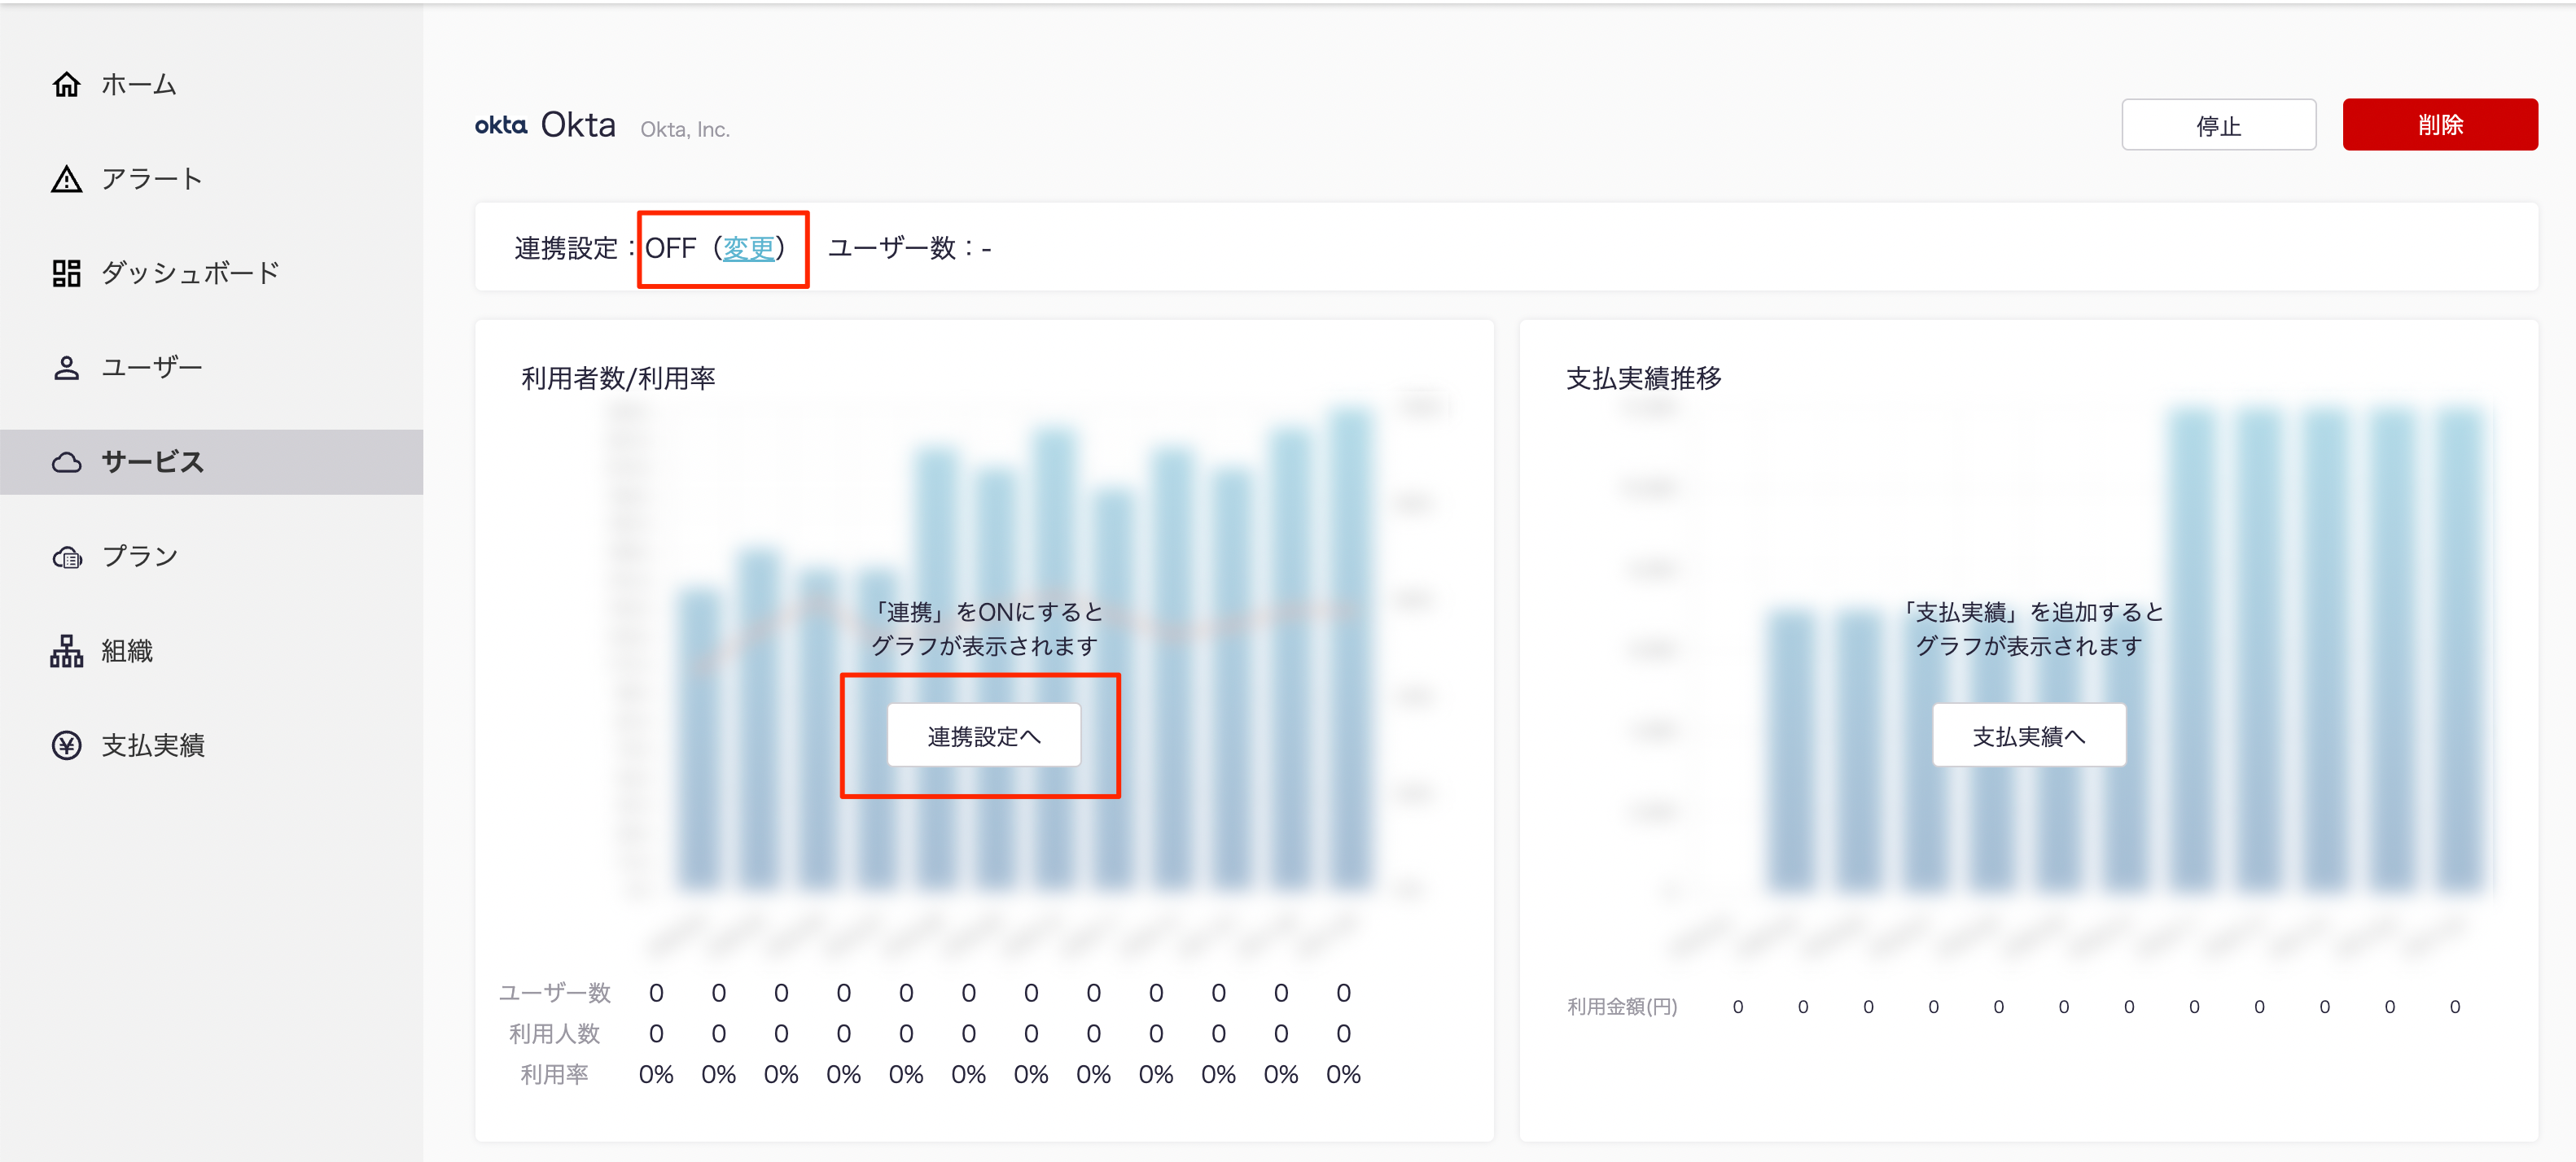This screenshot has height=1162, width=2576.
Task: Click the 支払実績推移 chart heading
Action: coord(1643,378)
